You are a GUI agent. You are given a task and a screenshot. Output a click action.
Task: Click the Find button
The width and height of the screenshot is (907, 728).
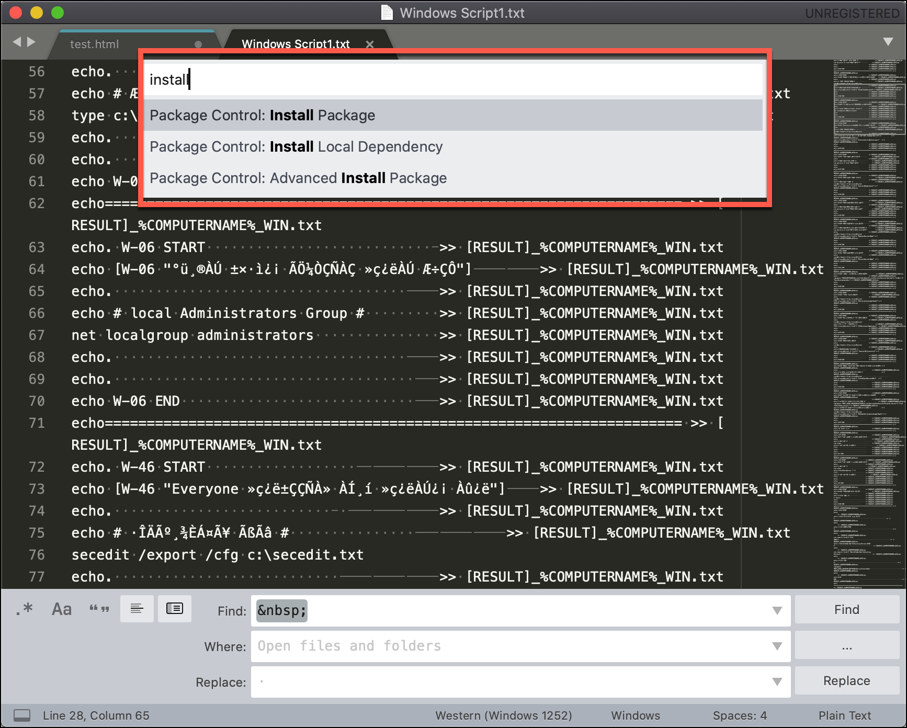coord(847,610)
